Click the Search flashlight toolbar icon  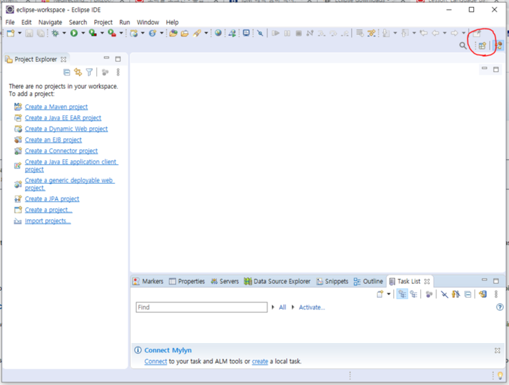click(197, 33)
